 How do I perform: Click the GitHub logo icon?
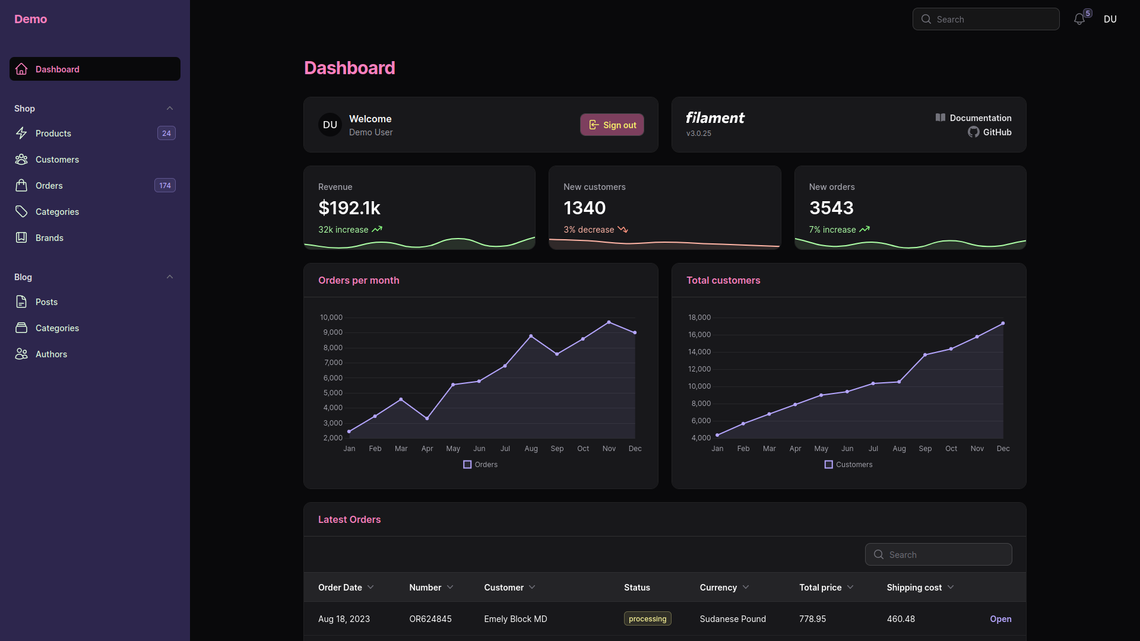pos(973,132)
